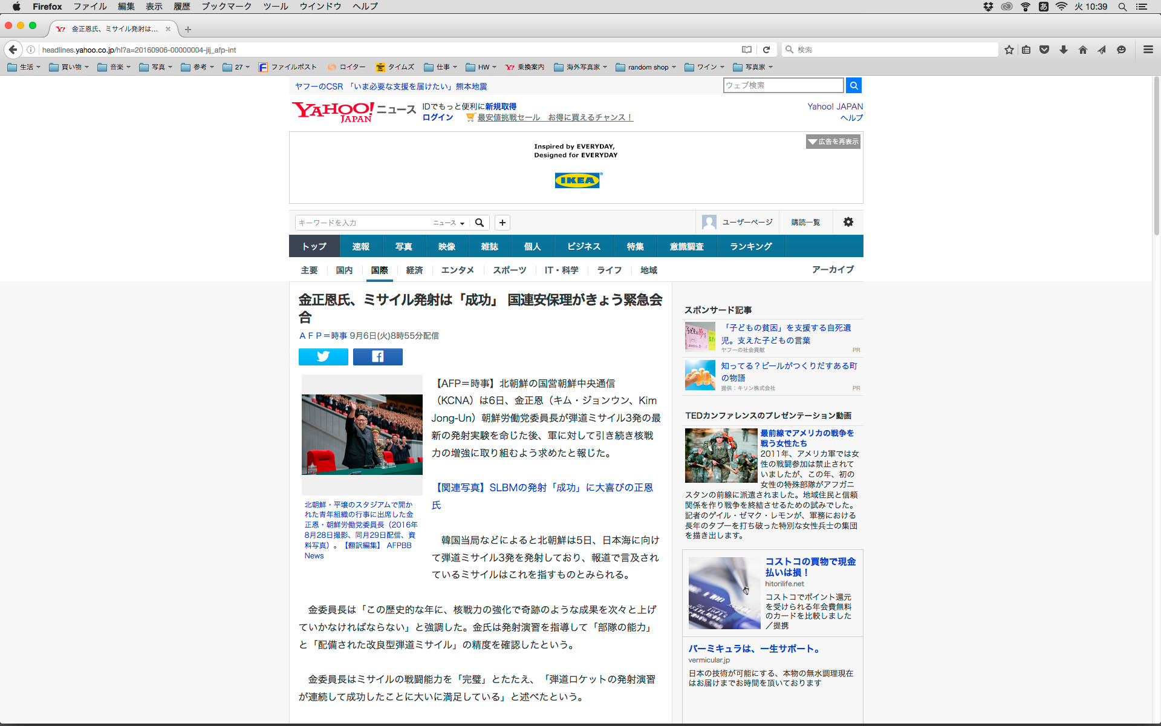Switch to the ランキング navigation tab
Screen dimensions: 1161x726
click(750, 246)
